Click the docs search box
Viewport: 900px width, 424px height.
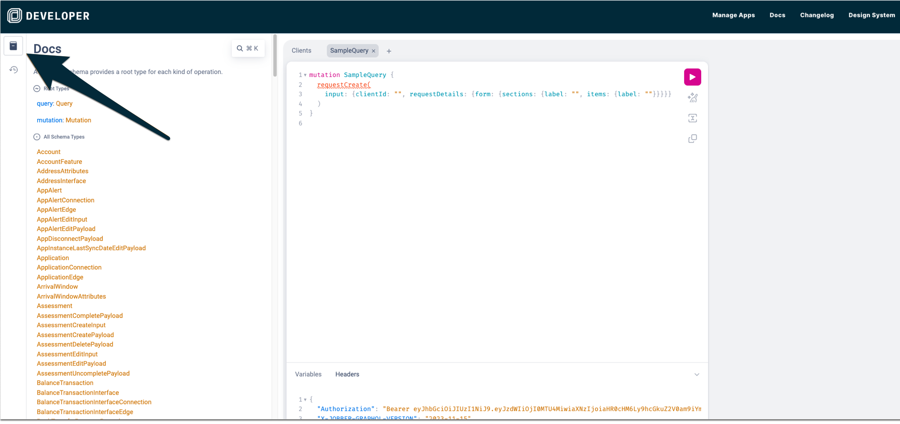tap(248, 48)
